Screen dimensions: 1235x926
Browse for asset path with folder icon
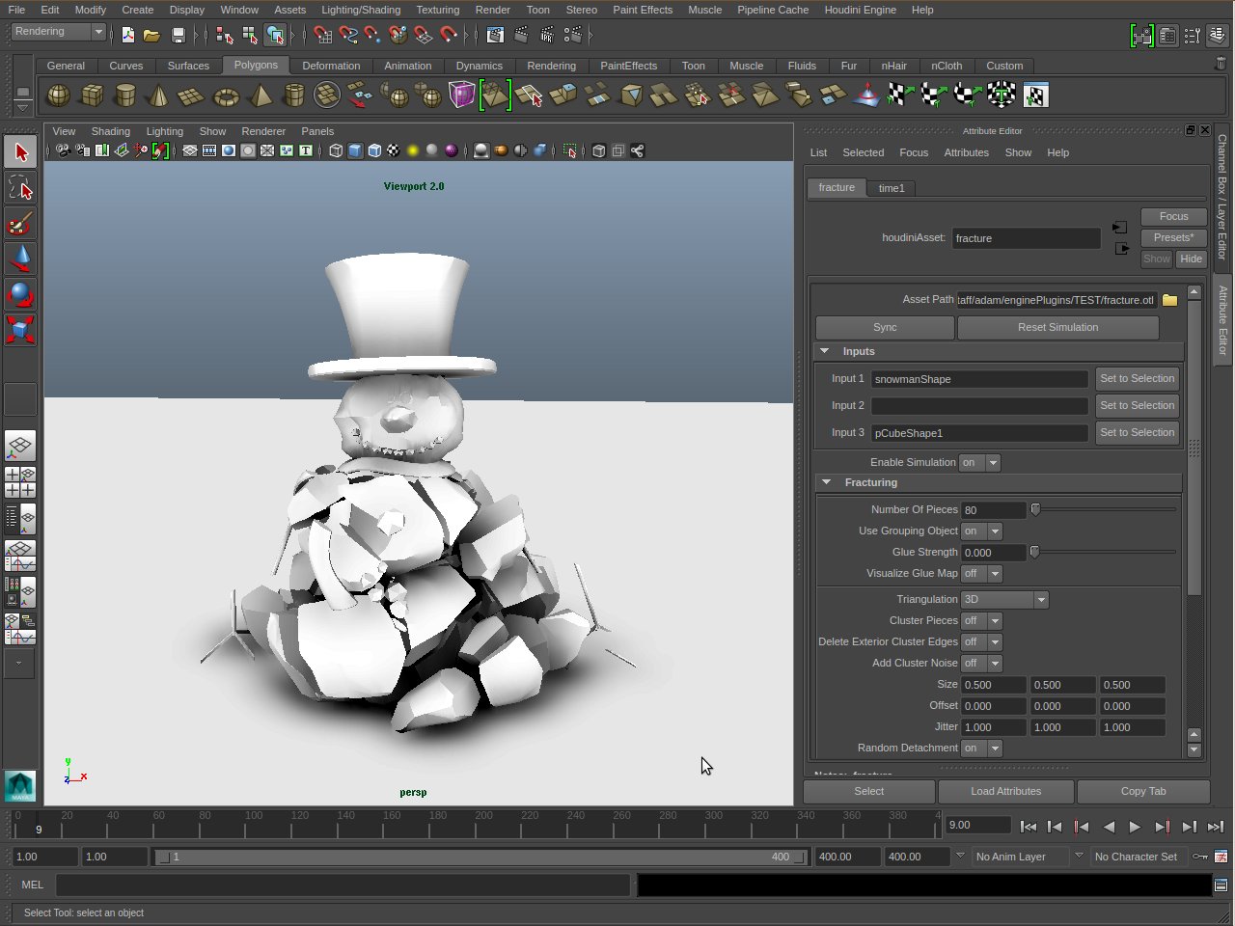[1170, 300]
